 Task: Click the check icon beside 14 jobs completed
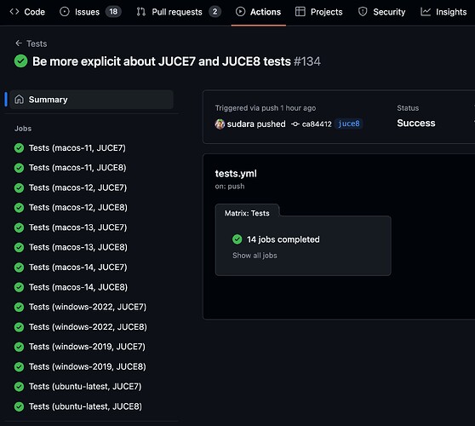pyautogui.click(x=237, y=239)
